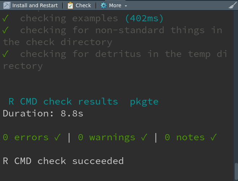The image size is (238, 181).
Task: Click the Install and Restart hammer icon
Action: pyautogui.click(x=7, y=5)
